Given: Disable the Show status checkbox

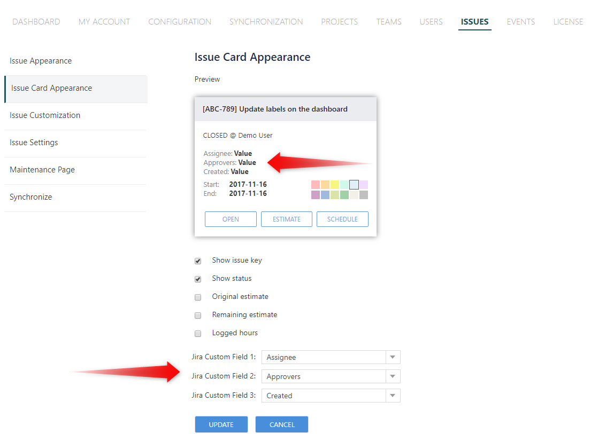Looking at the screenshot, I should [x=198, y=279].
